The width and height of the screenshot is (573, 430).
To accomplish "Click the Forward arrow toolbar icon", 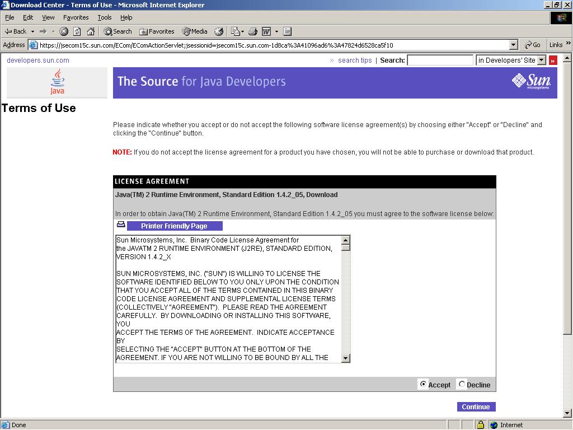I will point(43,31).
